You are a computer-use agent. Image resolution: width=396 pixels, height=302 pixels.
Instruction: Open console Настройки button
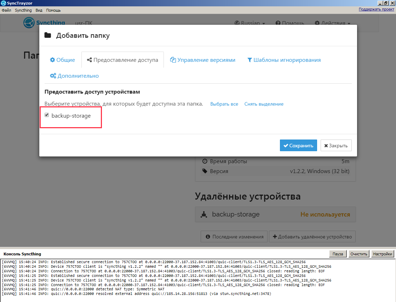[382, 254]
